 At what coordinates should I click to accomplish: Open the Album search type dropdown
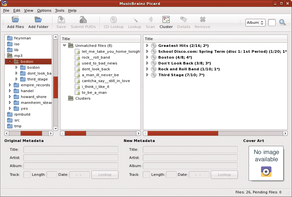255,23
